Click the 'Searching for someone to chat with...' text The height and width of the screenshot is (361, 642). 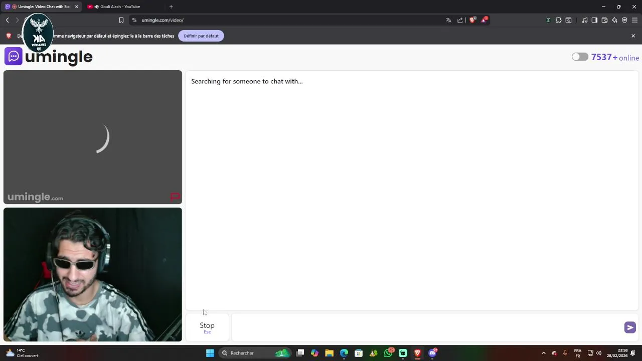(x=247, y=81)
